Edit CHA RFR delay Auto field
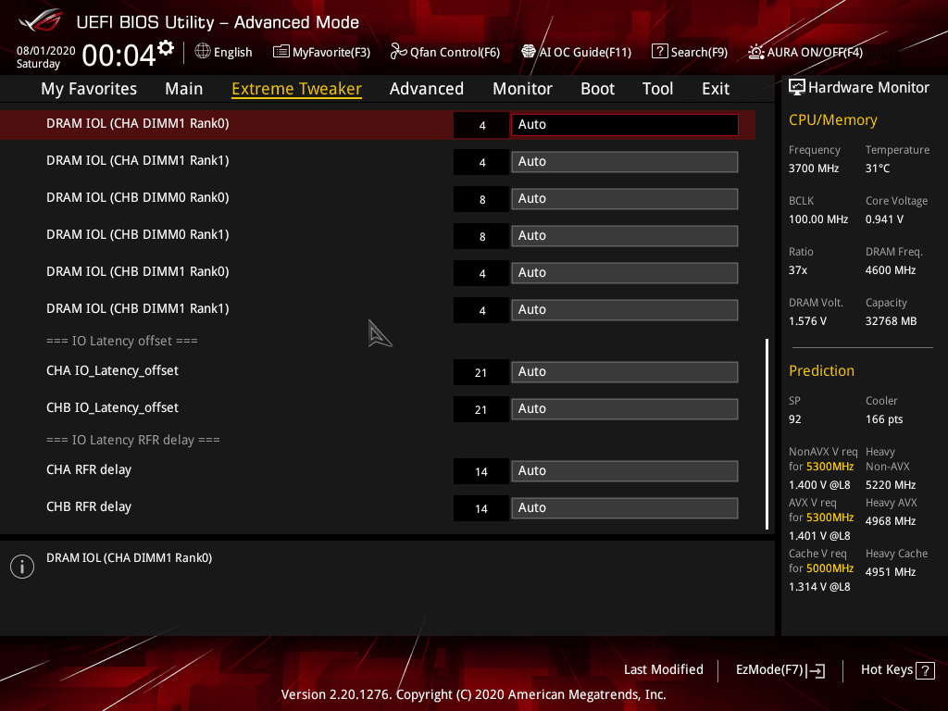Viewport: 948px width, 711px height. point(625,471)
